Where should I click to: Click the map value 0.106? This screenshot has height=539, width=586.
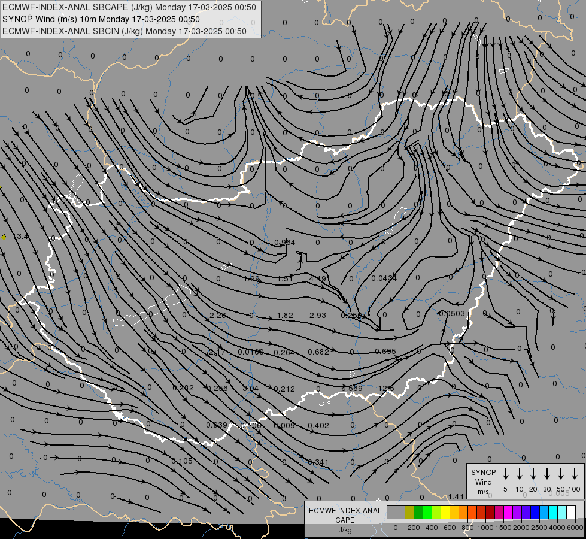tap(250, 426)
